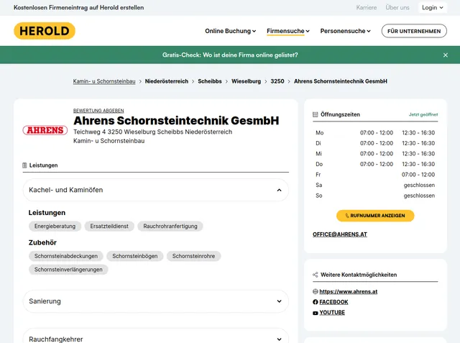Expand the Sanierung section

pyautogui.click(x=156, y=301)
